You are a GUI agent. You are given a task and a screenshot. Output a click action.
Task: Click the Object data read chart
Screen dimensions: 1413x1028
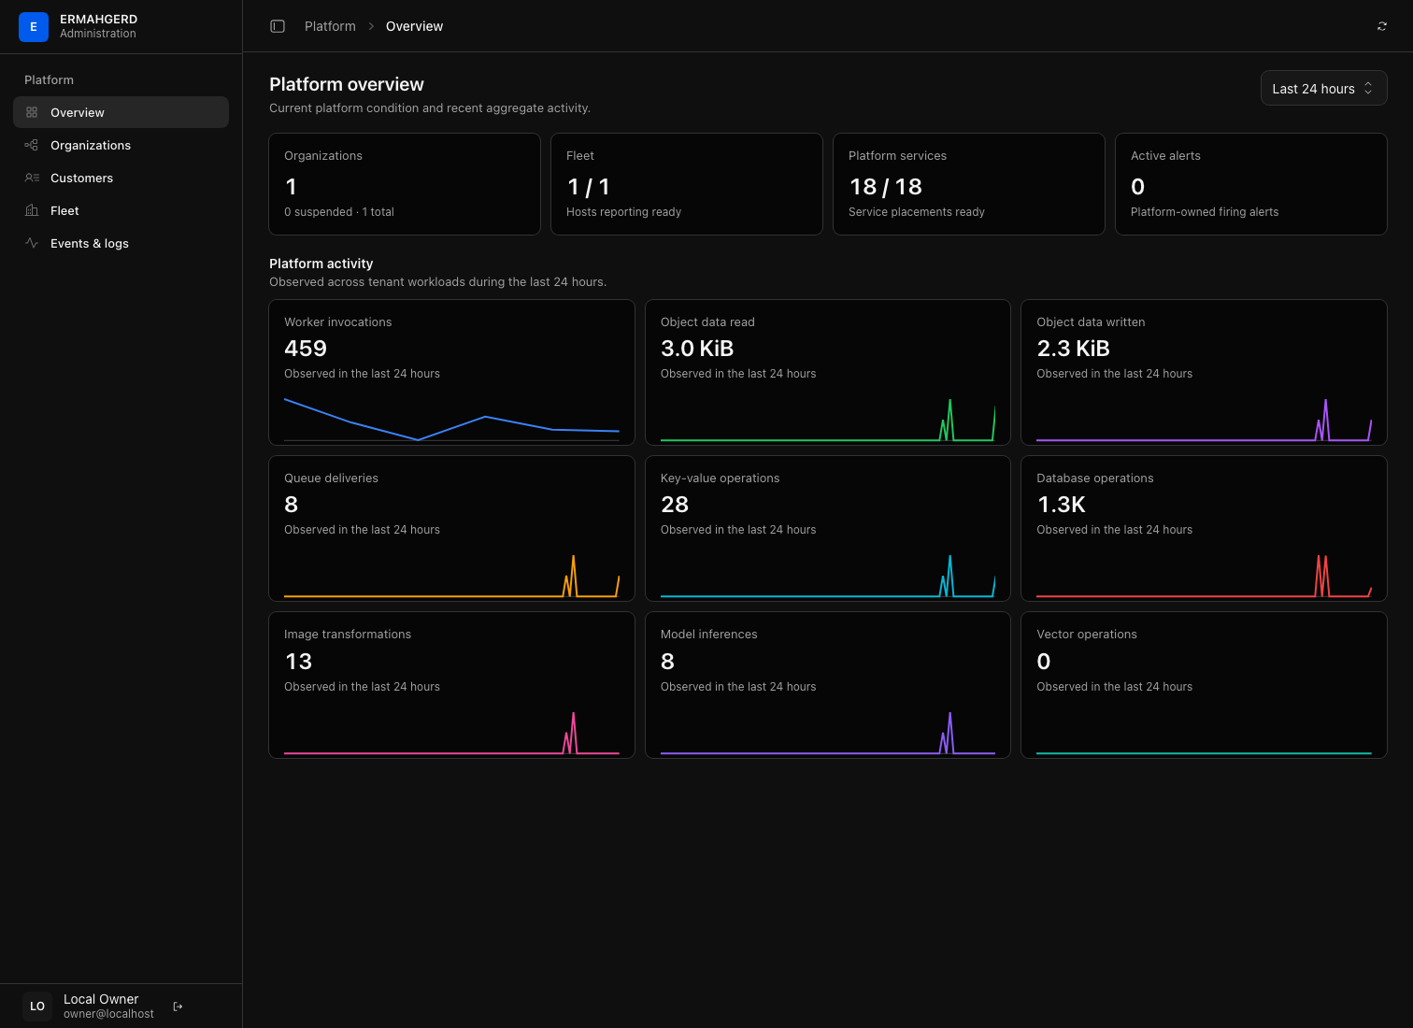(x=828, y=420)
